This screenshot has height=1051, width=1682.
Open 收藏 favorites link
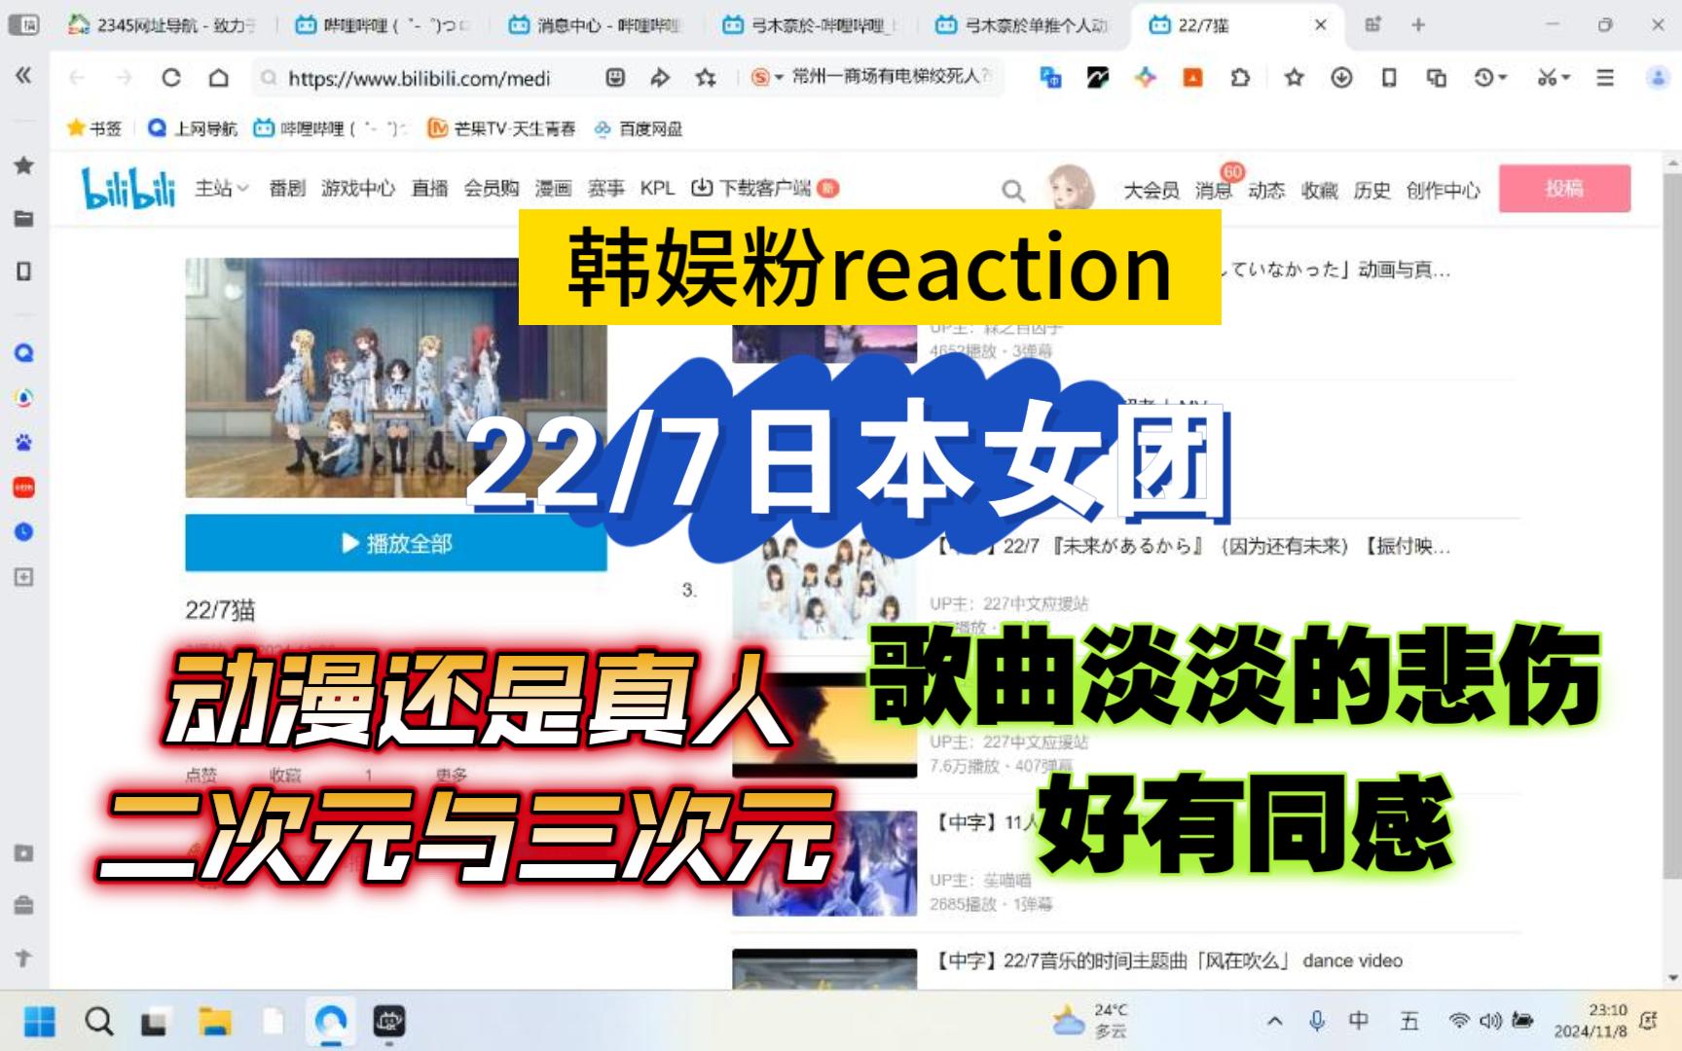[1319, 191]
